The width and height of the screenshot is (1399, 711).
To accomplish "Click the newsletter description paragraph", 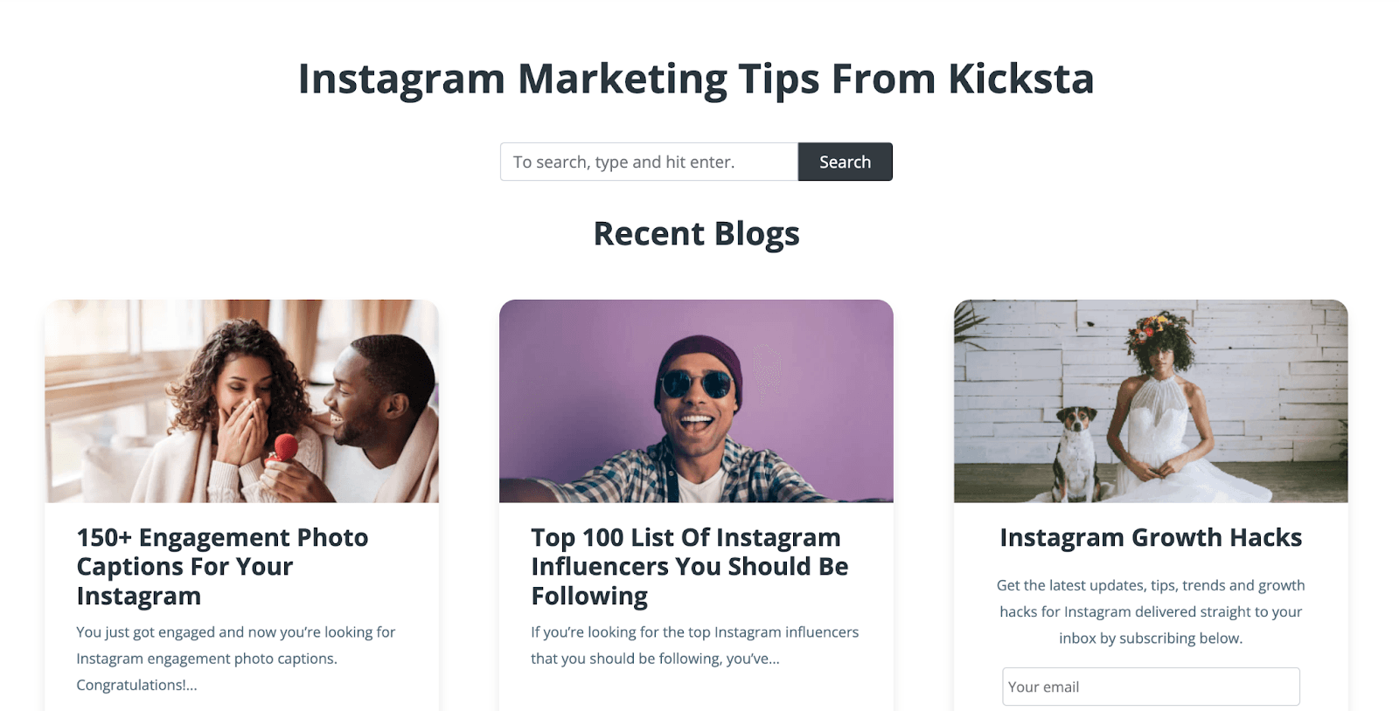I will click(x=1150, y=611).
